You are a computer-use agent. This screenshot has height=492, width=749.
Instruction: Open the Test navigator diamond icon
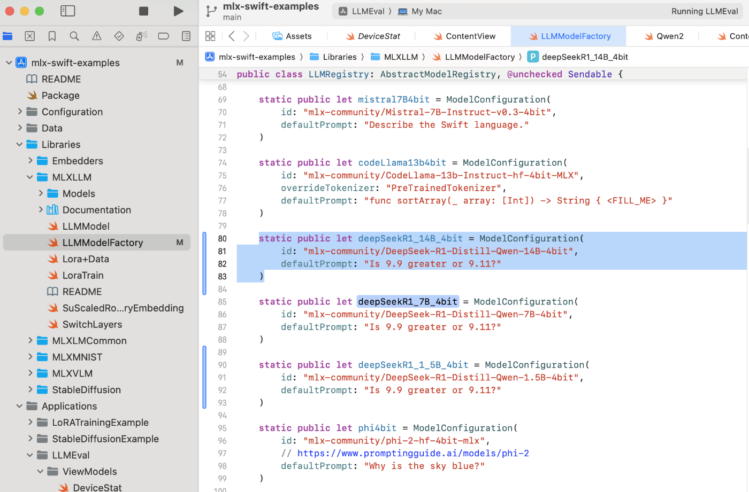(119, 36)
